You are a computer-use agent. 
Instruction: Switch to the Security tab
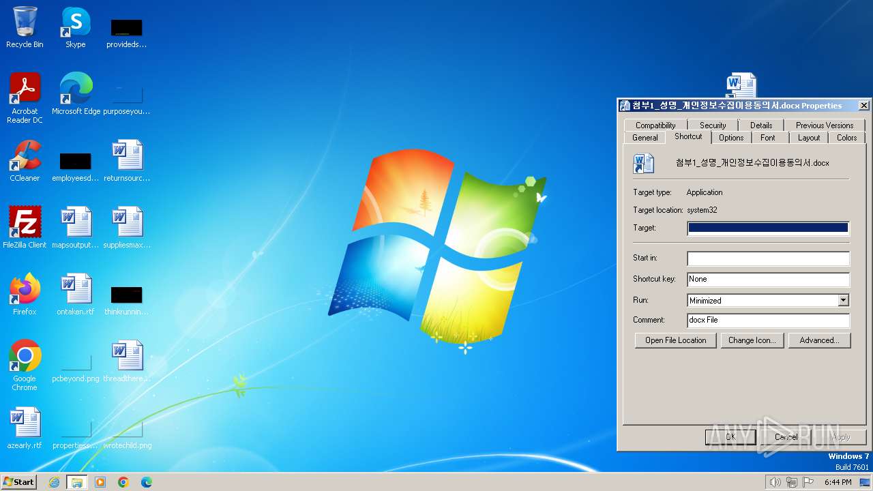click(713, 125)
